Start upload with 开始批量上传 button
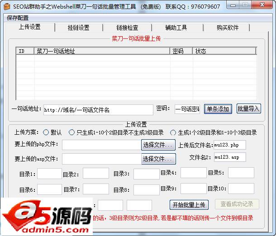This screenshot has height=236, width=276. click(x=189, y=205)
